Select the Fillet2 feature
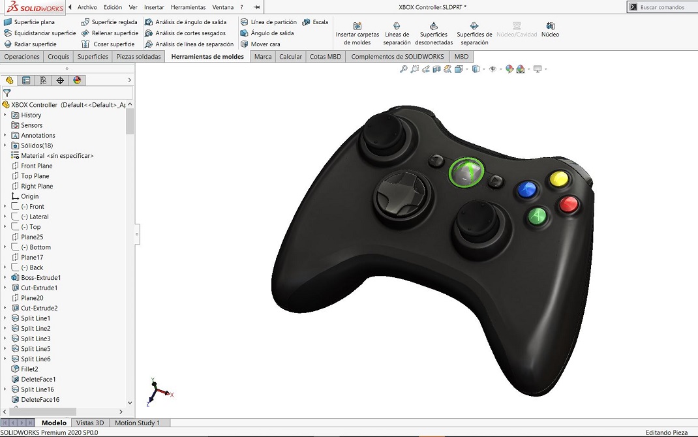 (x=25, y=369)
